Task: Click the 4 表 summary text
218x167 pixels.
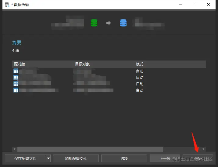Action: coord(16,50)
